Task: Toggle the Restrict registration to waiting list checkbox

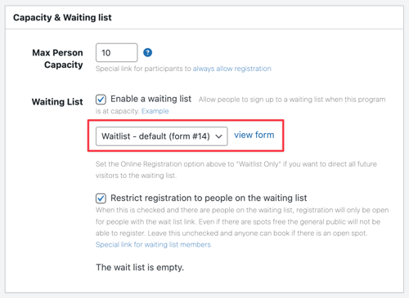Action: pyautogui.click(x=101, y=198)
